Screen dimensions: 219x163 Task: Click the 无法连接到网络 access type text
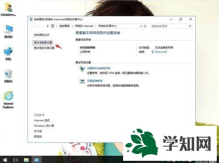coord(164,48)
